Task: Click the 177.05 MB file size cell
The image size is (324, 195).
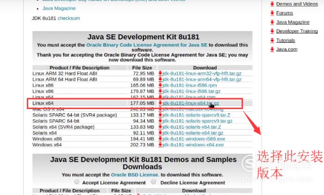Action: [x=142, y=103]
